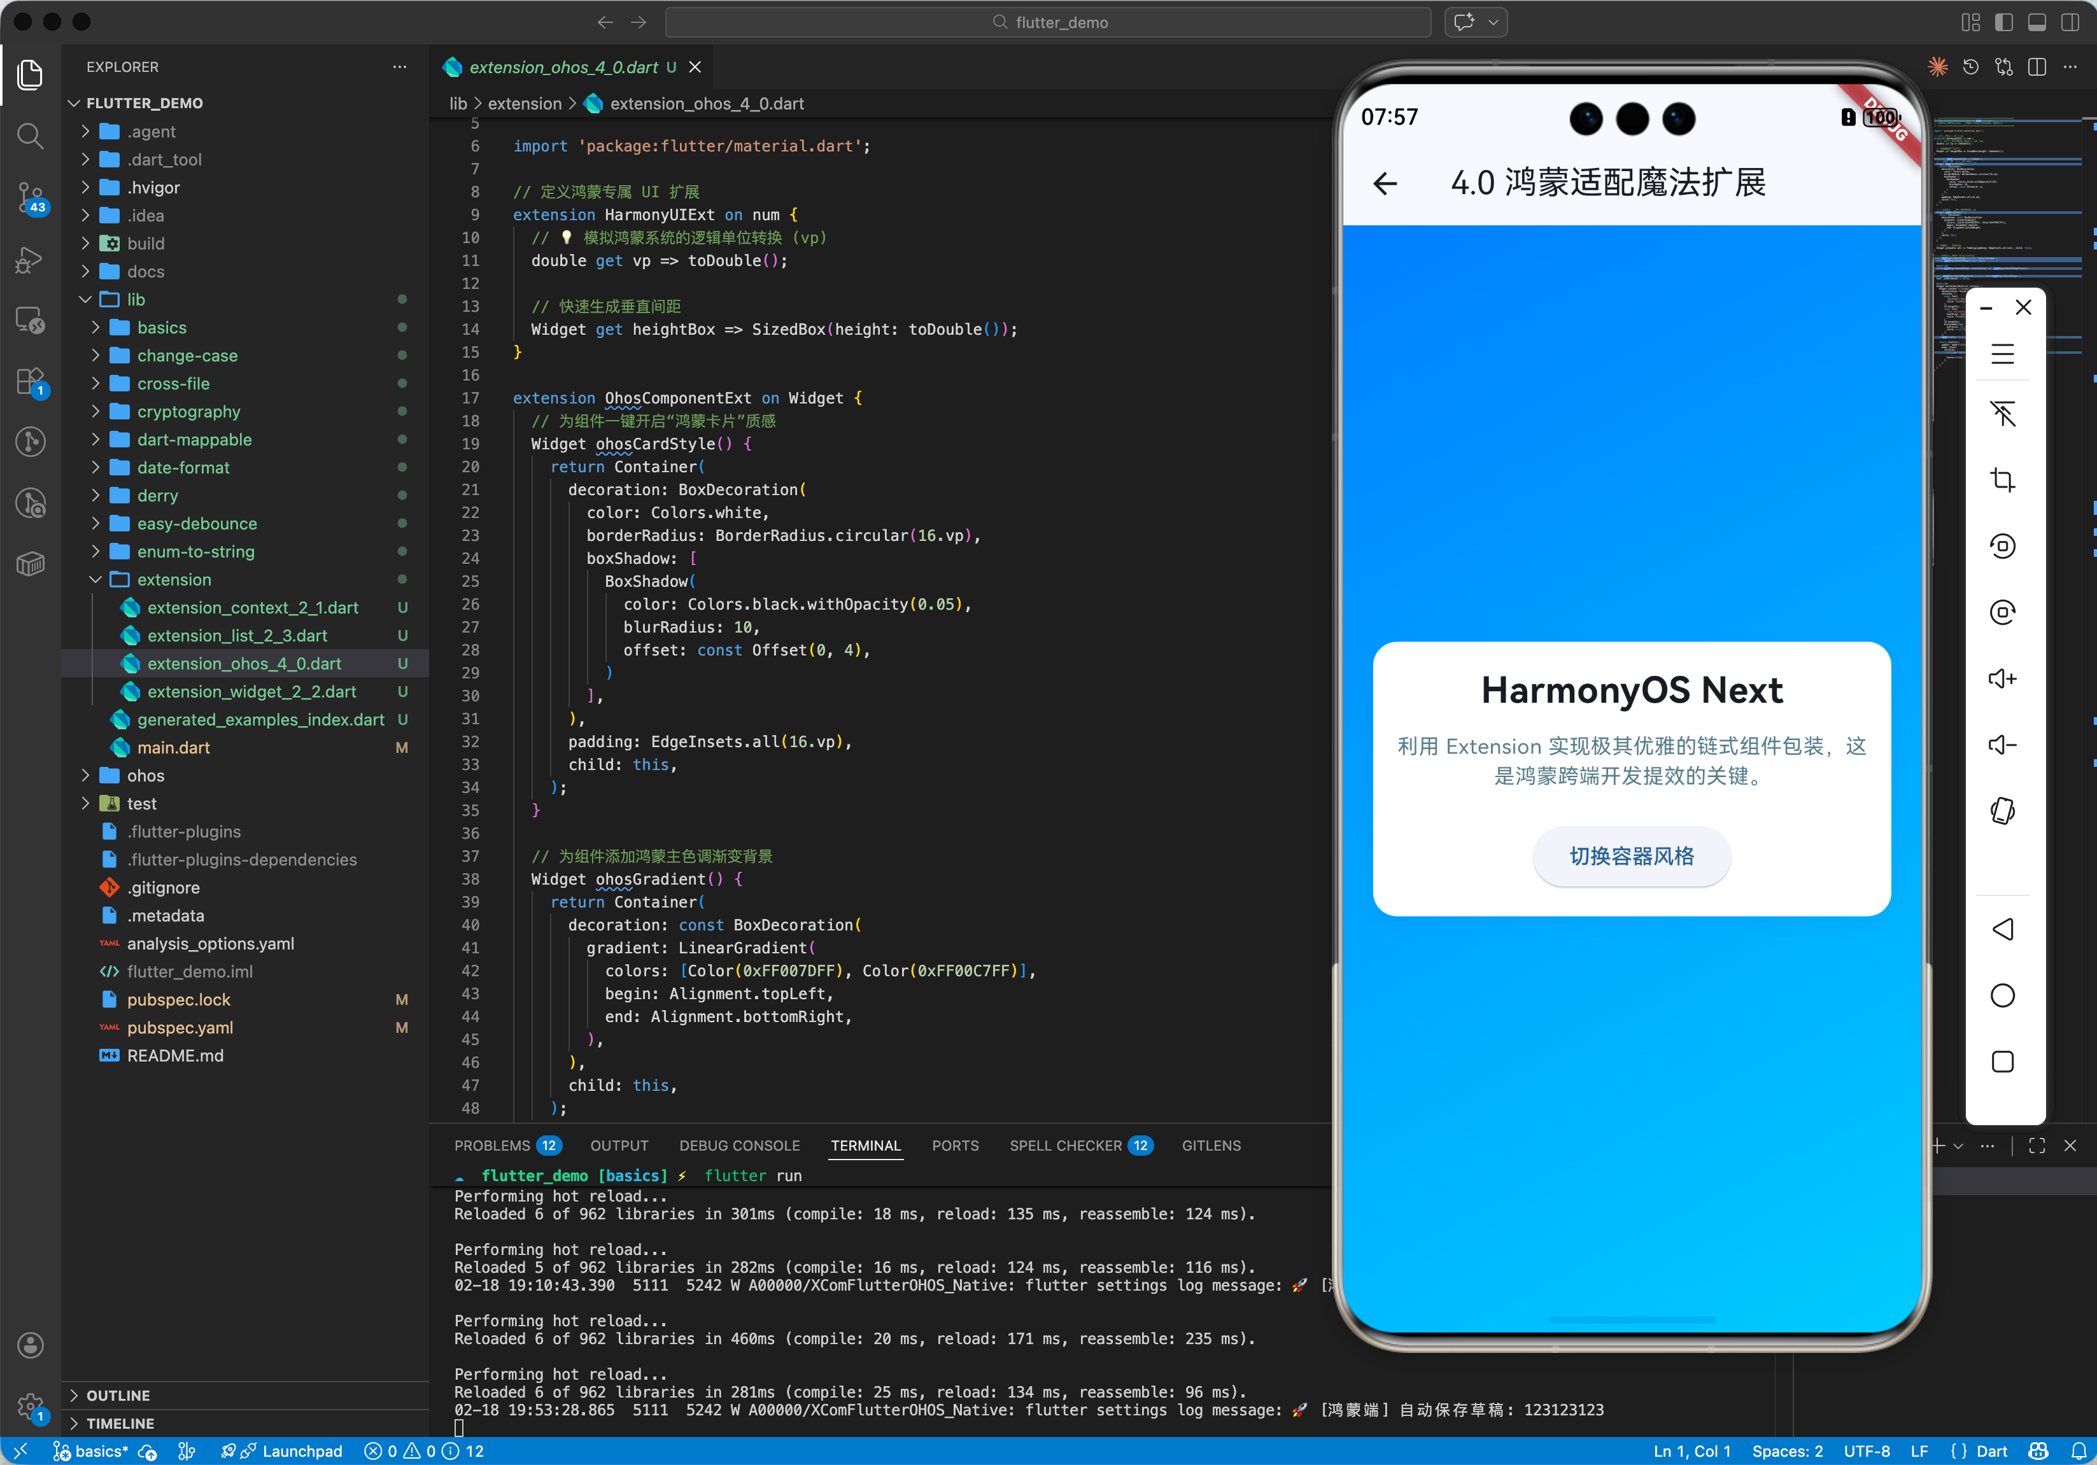Open Source Control view with 43 badge

30,196
